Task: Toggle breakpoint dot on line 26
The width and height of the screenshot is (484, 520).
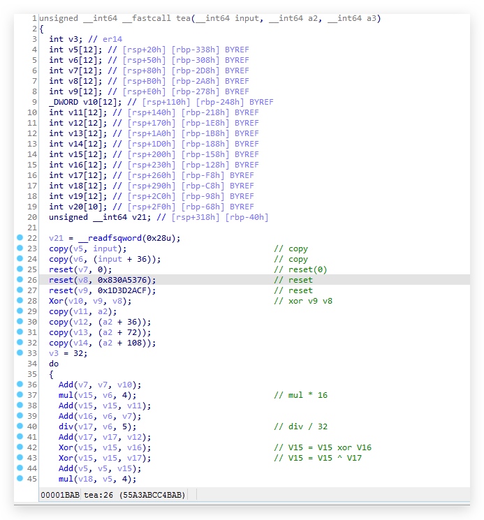Action: 20,279
